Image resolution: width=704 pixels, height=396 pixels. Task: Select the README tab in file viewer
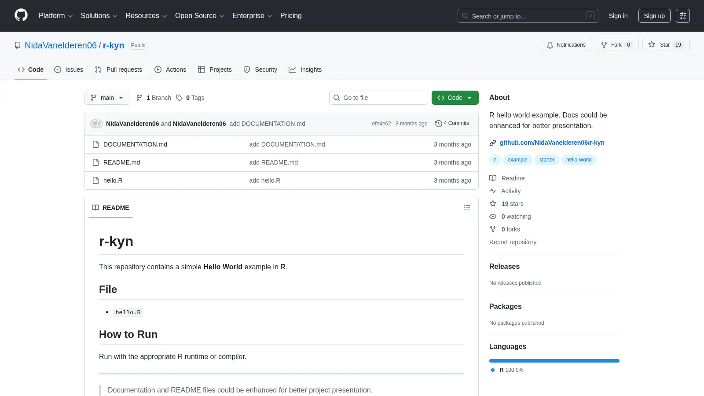click(x=110, y=208)
